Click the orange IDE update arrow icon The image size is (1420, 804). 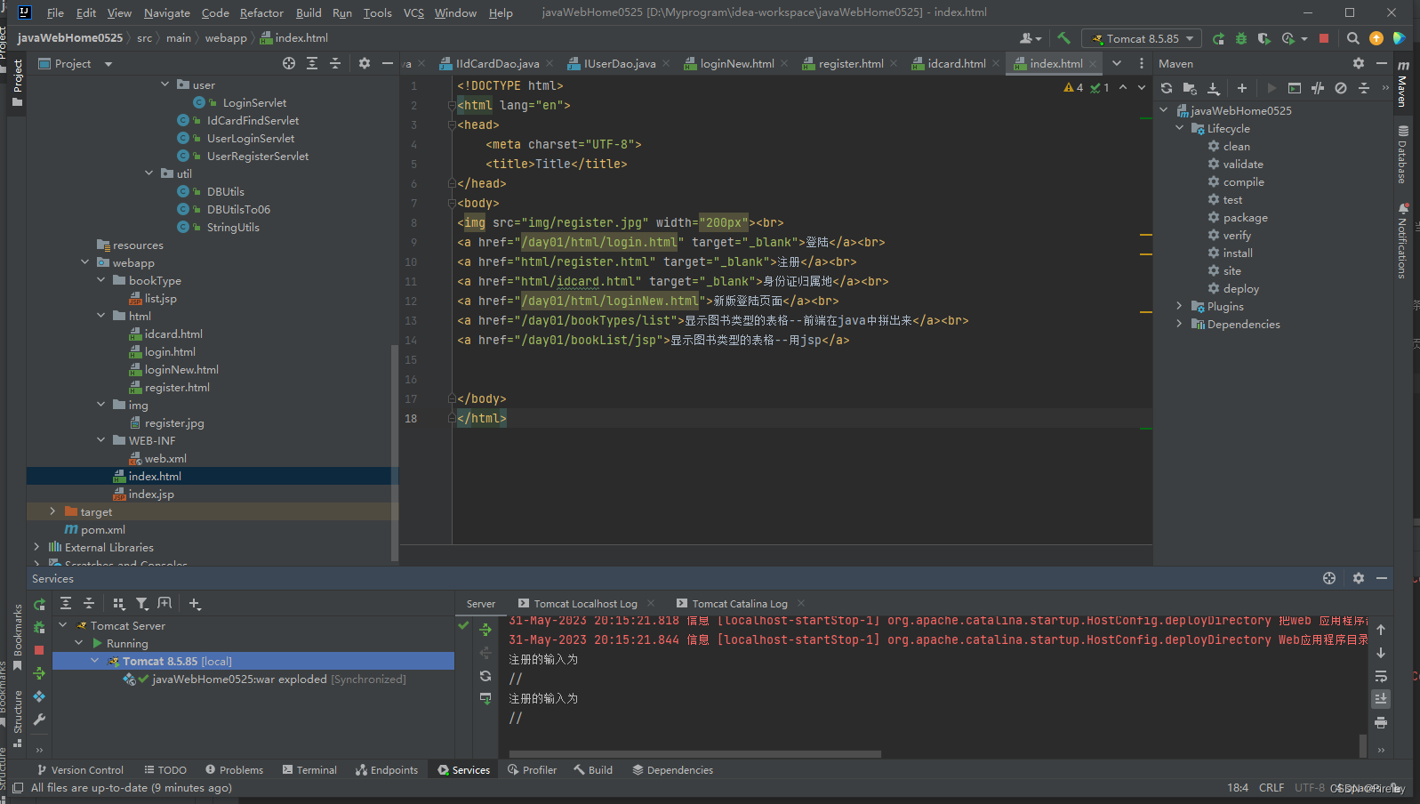1376,38
